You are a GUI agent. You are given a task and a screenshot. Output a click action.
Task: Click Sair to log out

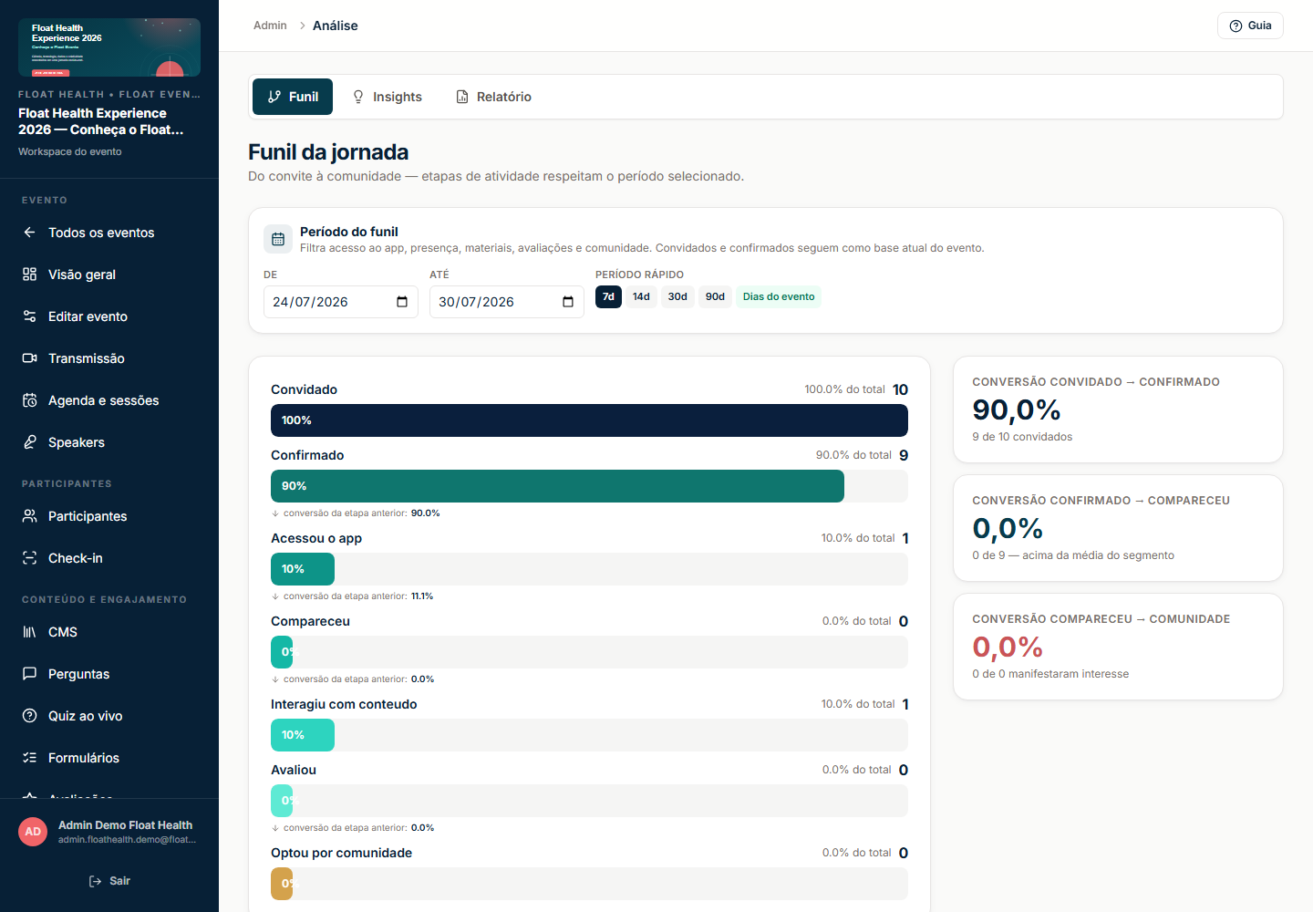(x=109, y=881)
